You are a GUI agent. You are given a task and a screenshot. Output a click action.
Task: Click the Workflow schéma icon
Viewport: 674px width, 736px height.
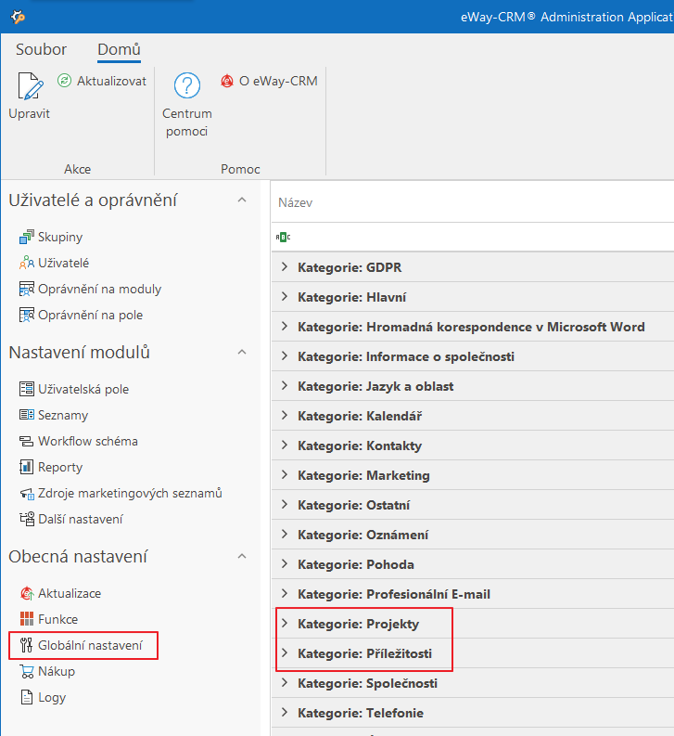(26, 441)
